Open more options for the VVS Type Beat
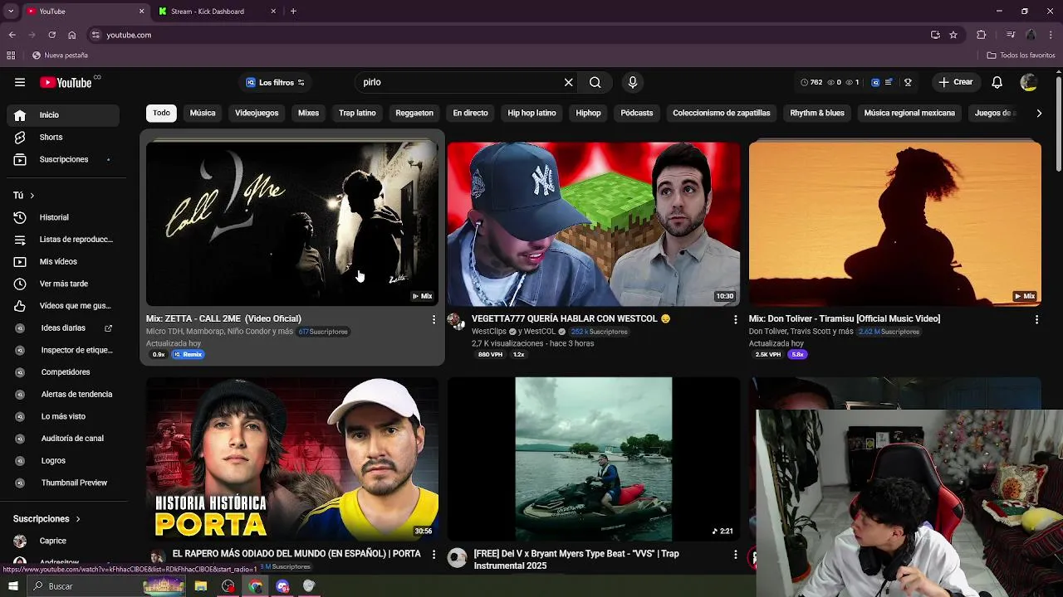The width and height of the screenshot is (1063, 597). (735, 554)
